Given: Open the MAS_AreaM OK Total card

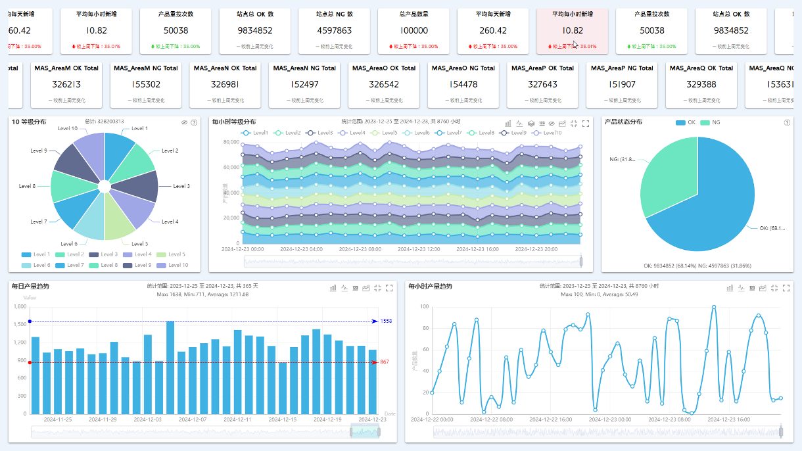Looking at the screenshot, I should pos(66,85).
